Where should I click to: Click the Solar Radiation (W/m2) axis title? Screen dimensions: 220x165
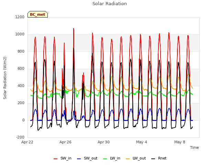[5, 78]
